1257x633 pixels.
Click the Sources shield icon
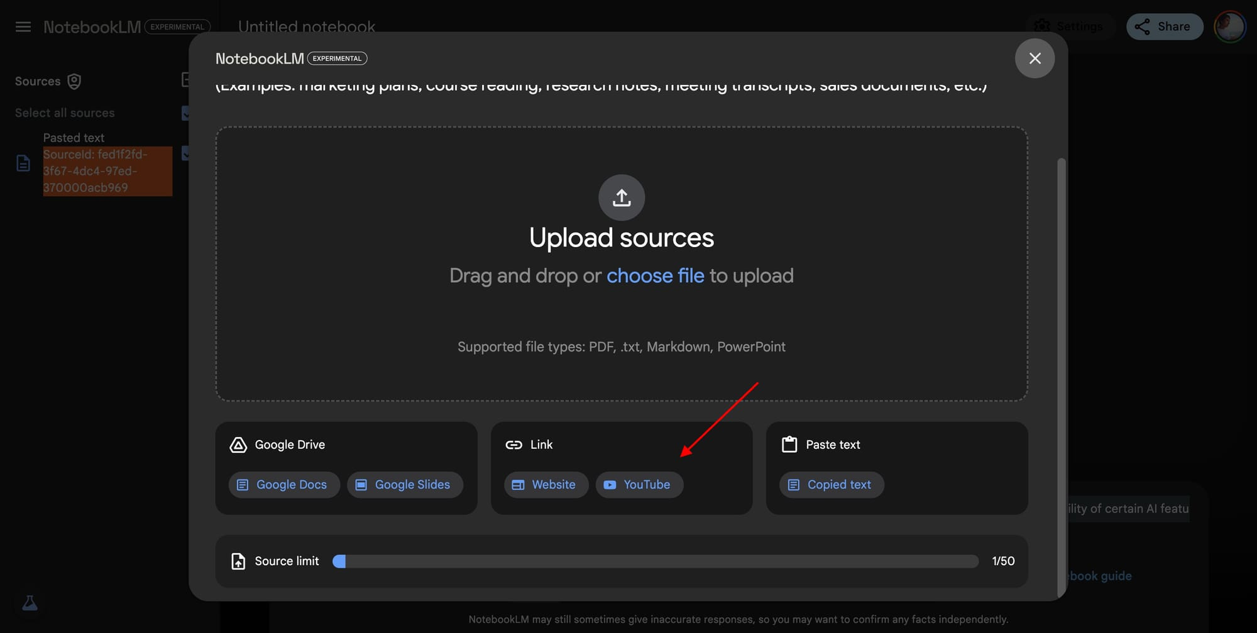74,81
